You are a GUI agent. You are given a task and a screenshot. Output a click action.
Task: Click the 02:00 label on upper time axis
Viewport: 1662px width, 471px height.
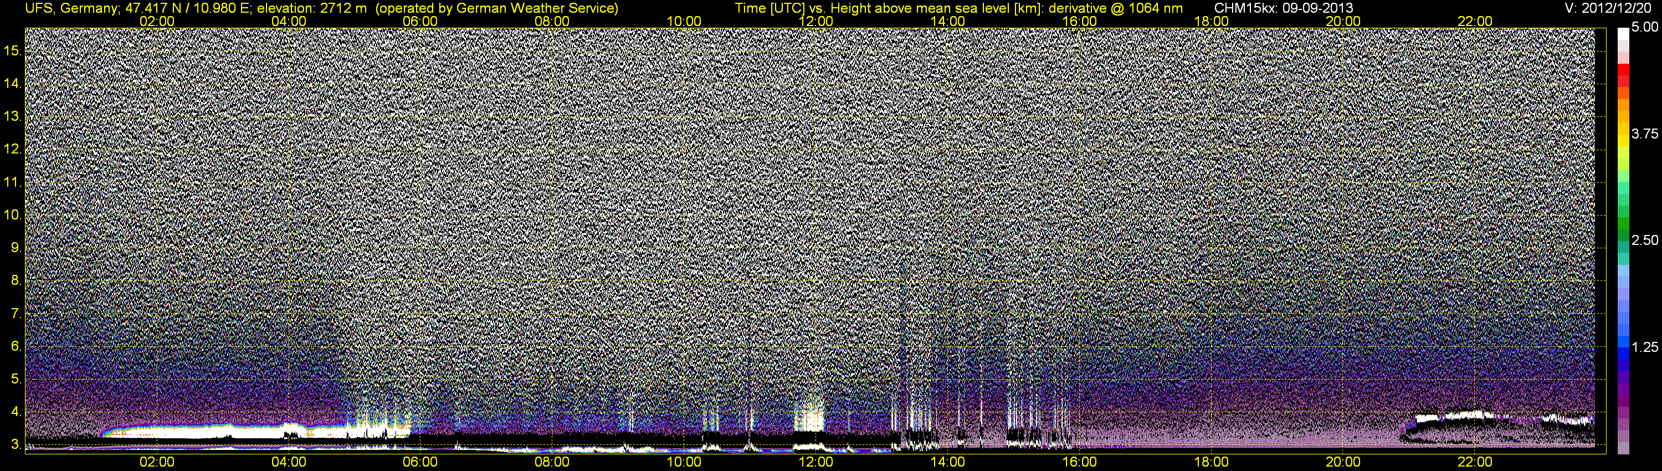(x=157, y=21)
